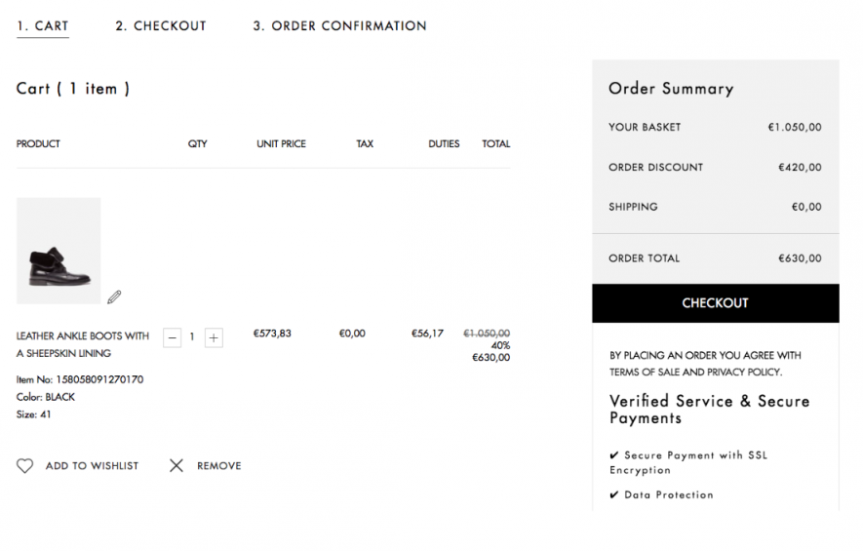Click the heart wishlist icon
This screenshot has width=863, height=551.
pos(24,466)
